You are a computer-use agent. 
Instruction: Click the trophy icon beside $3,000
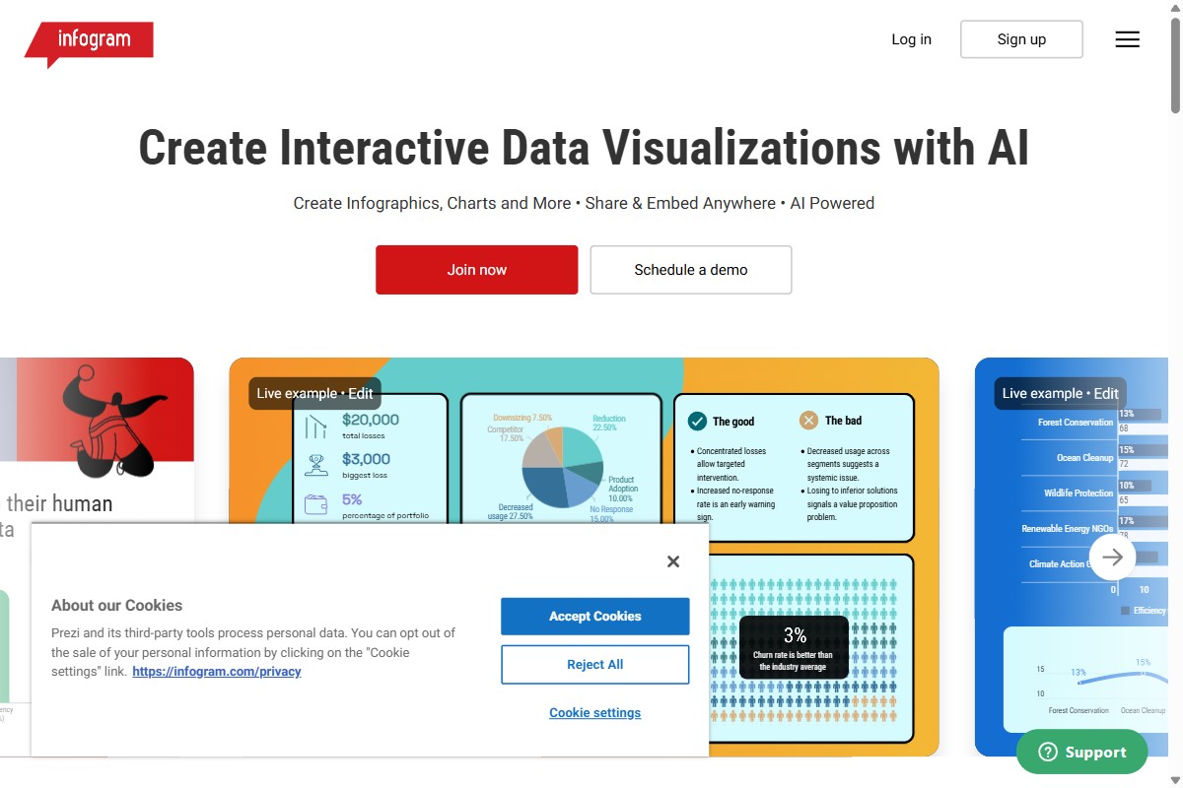pyautogui.click(x=316, y=465)
